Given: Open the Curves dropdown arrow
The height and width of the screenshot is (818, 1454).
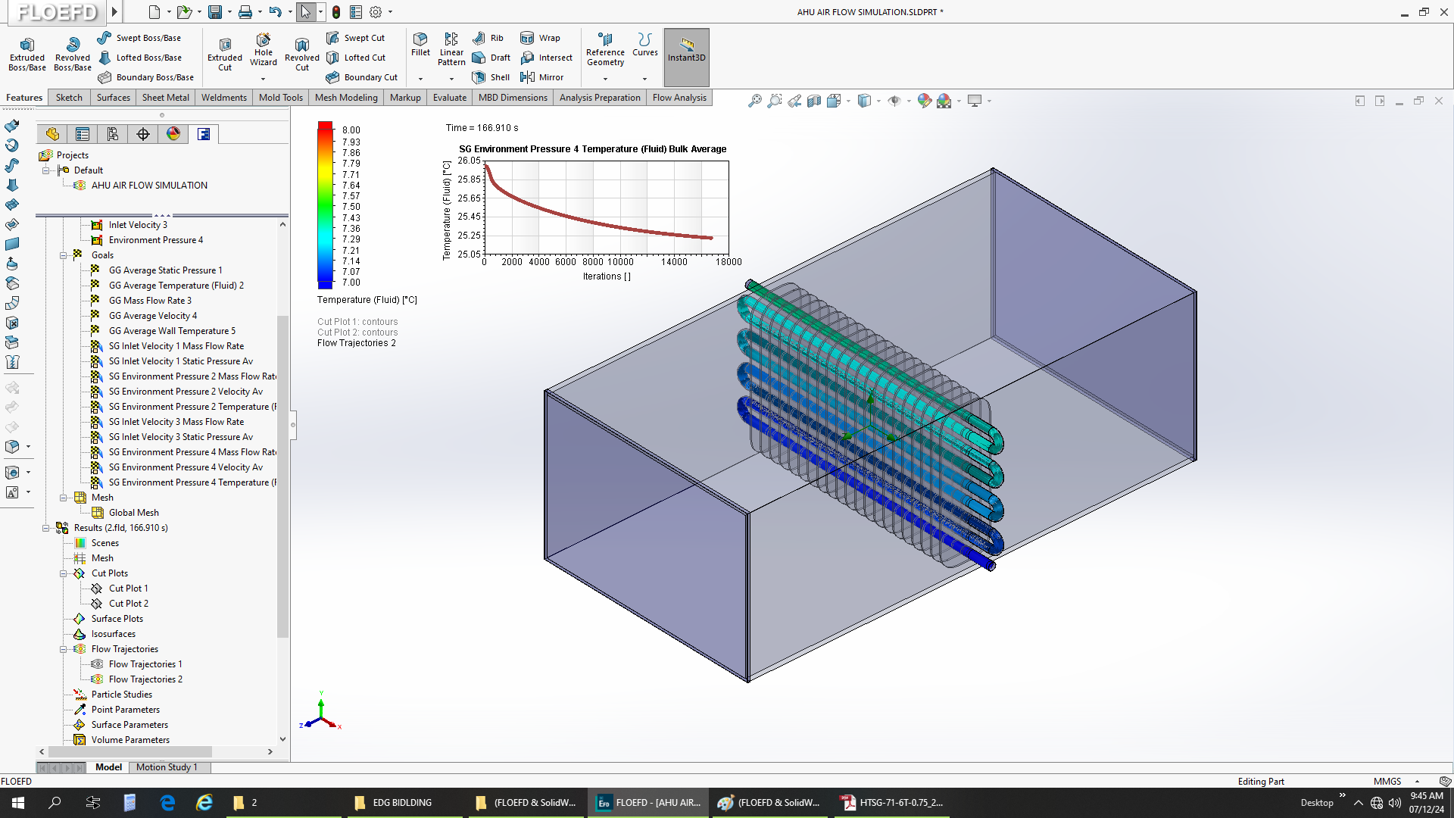Looking at the screenshot, I should click(645, 79).
